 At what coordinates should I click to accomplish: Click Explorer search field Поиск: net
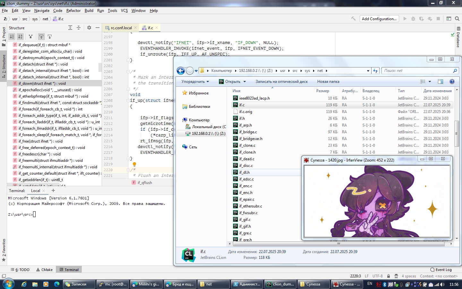tap(420, 71)
